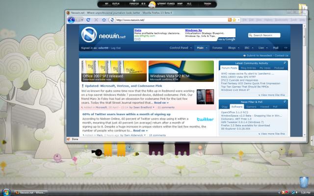Open the back/forward history dropdown arrow
Screen dimensions: 314x196
click(x=82, y=20)
